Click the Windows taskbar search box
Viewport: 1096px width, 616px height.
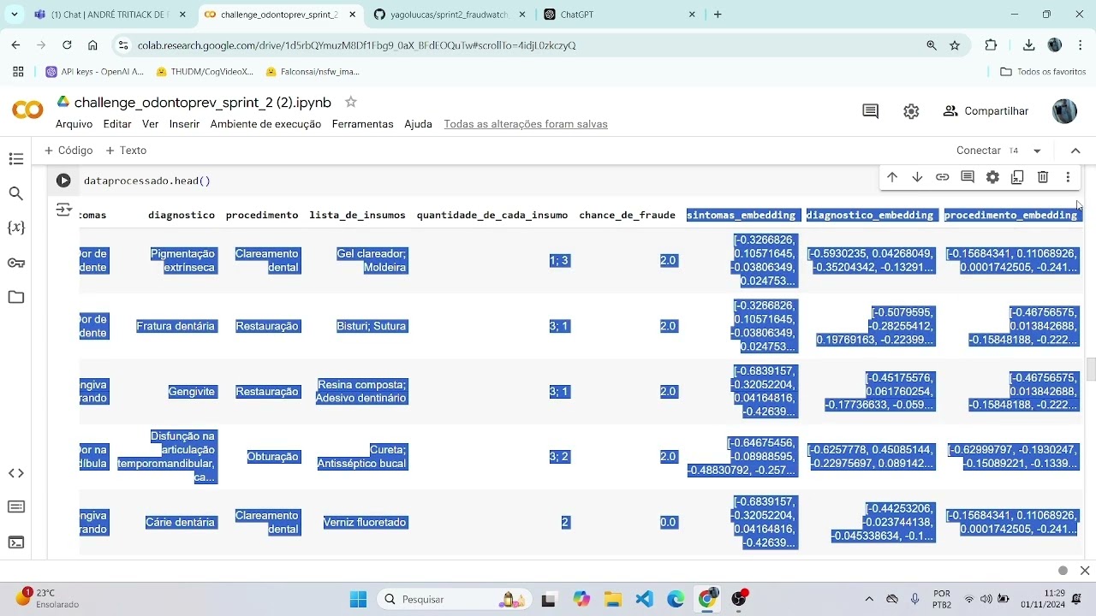click(x=455, y=600)
